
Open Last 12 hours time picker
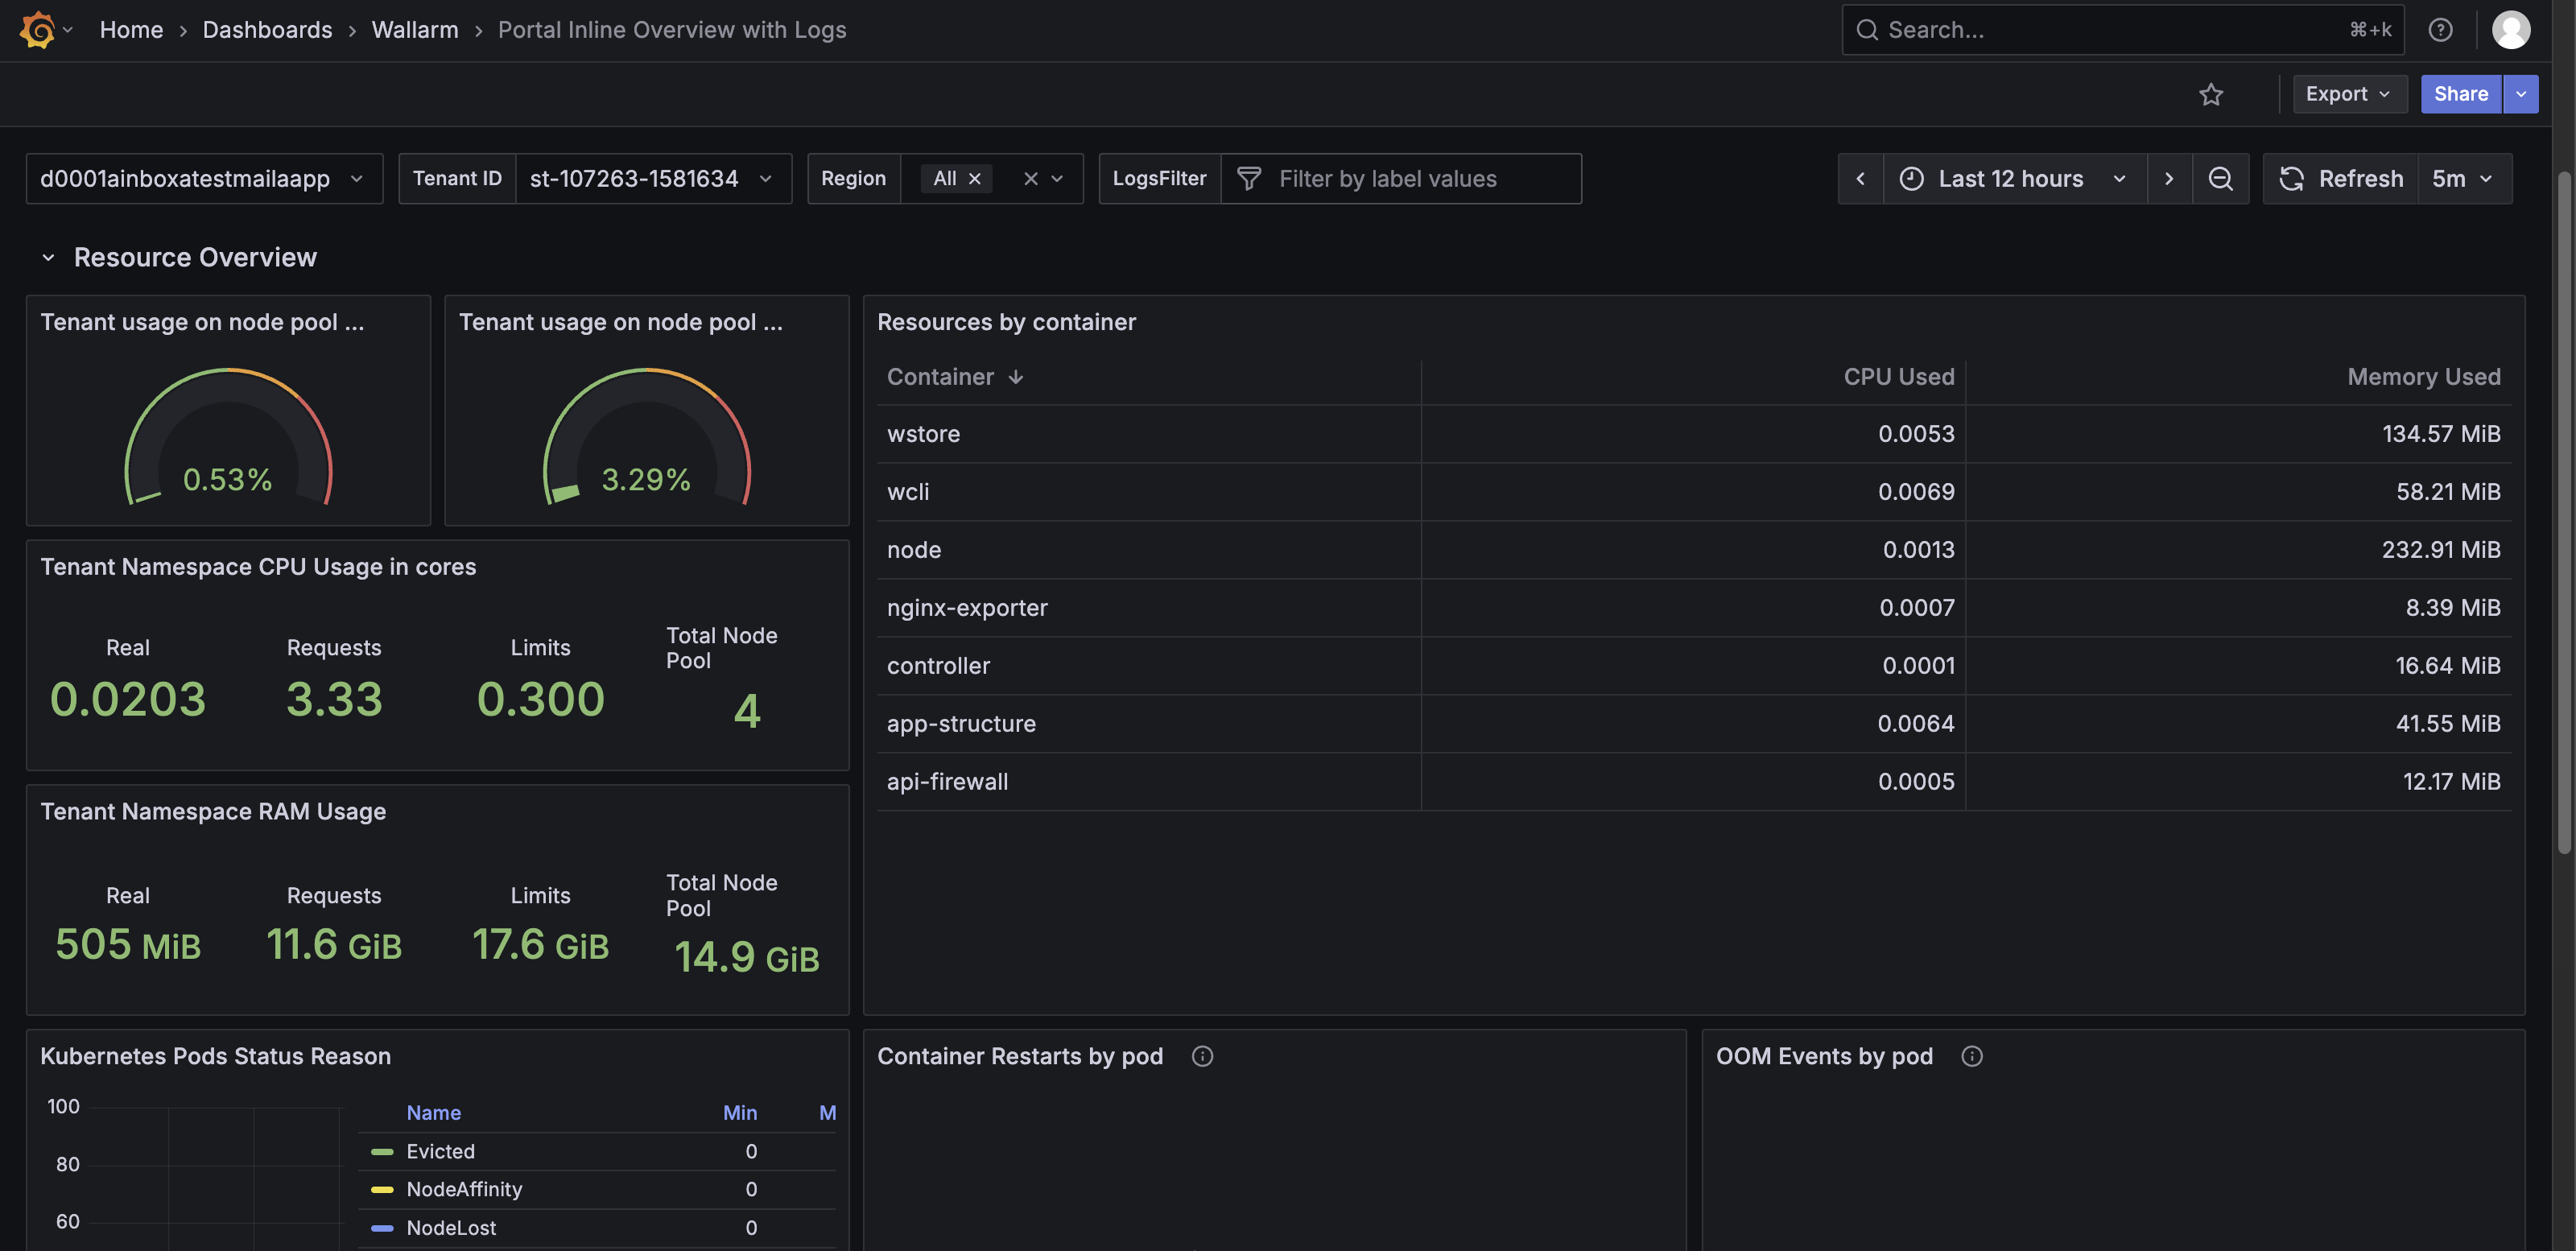point(2012,179)
